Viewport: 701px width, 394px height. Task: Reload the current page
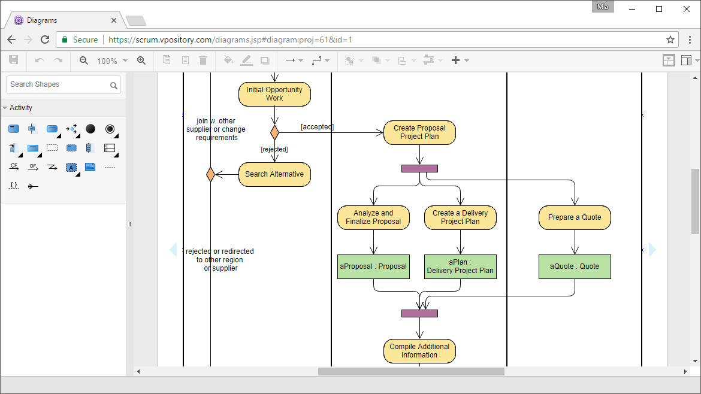click(45, 40)
